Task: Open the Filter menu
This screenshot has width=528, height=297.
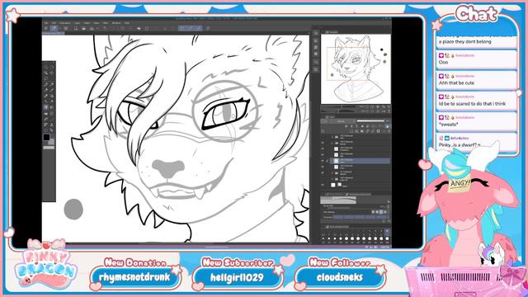Action: click(x=106, y=23)
